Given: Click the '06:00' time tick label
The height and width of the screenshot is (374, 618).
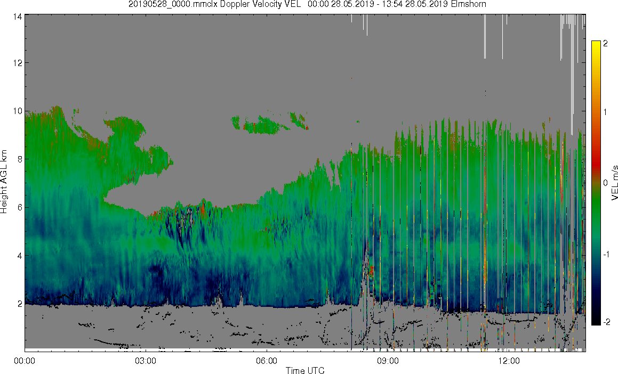Looking at the screenshot, I should click(267, 361).
